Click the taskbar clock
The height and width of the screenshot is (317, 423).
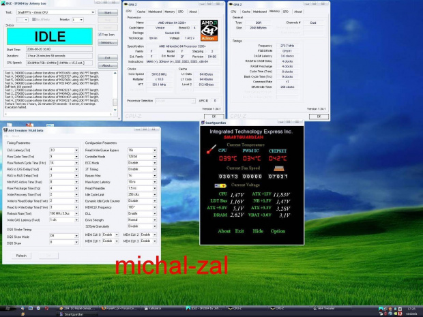pyautogui.click(x=411, y=309)
